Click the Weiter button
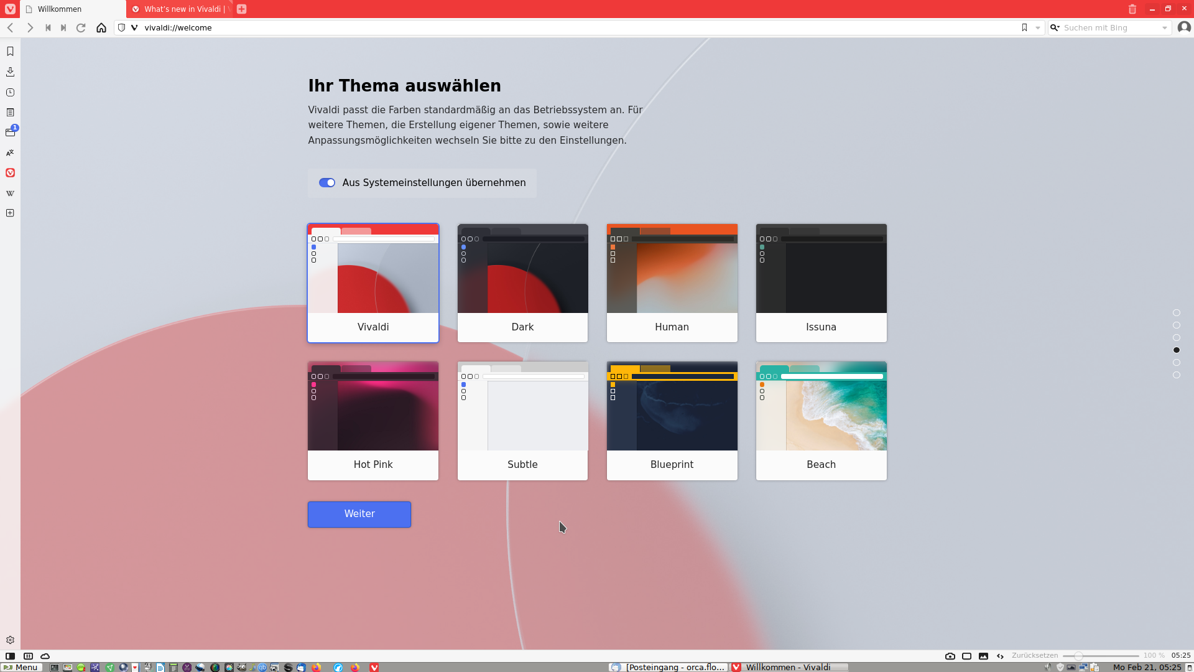 [359, 515]
